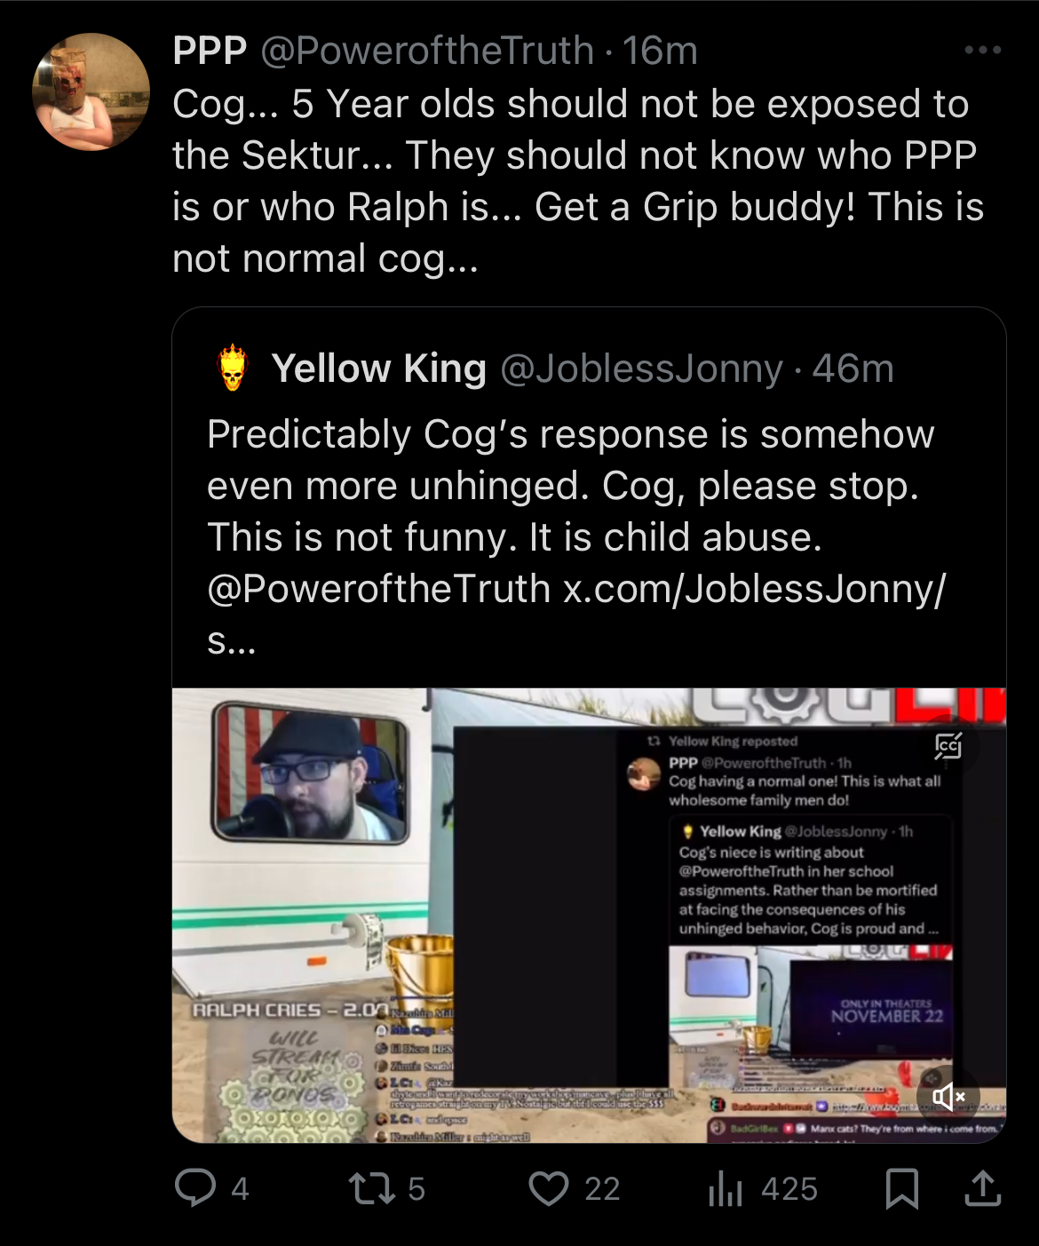Viewport: 1039px width, 1246px height.
Task: Open the @PoweroftheTruth handle
Action: click(427, 51)
